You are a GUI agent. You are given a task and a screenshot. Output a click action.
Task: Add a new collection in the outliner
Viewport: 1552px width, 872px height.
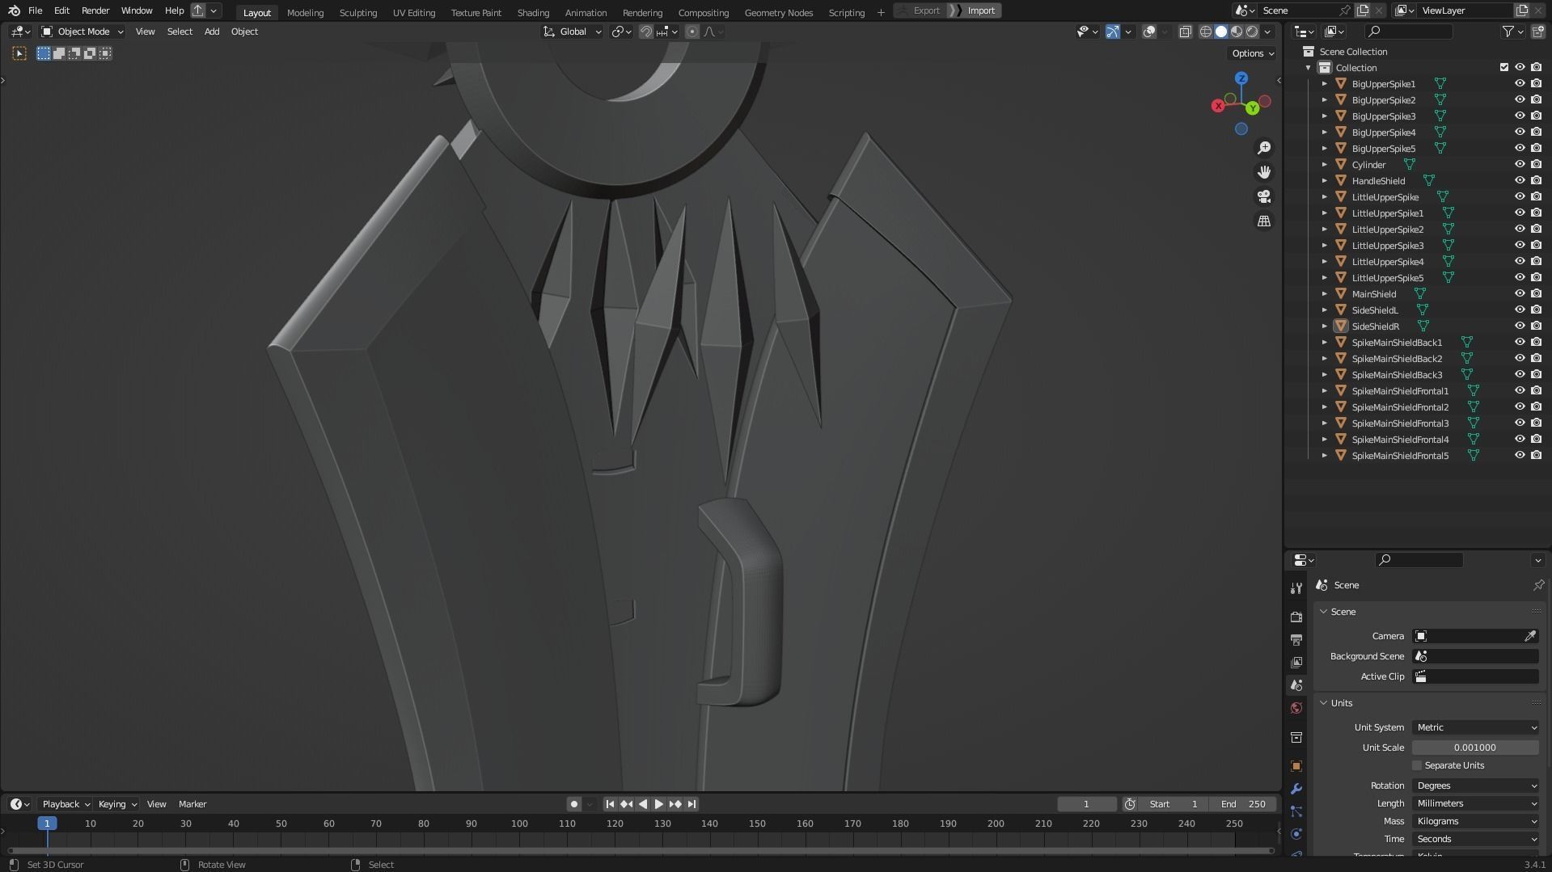[1537, 32]
